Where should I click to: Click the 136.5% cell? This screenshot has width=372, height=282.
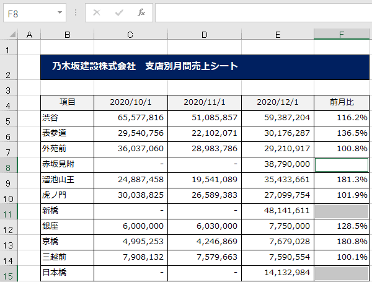342,134
